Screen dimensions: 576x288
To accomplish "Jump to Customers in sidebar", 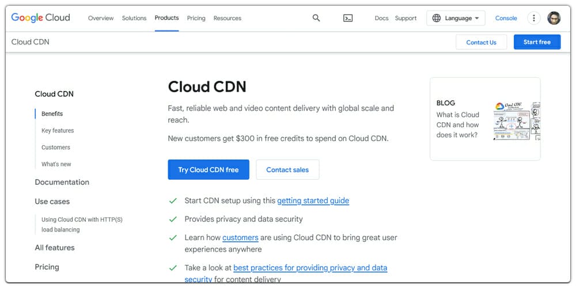I will point(56,147).
